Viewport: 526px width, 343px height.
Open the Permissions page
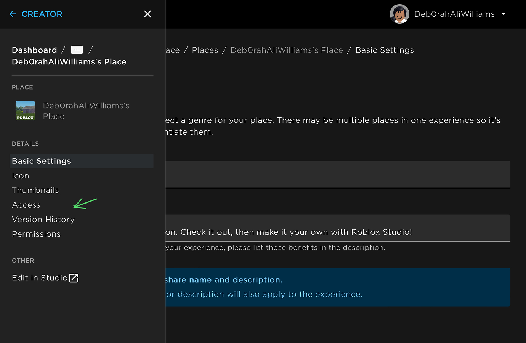coord(36,234)
